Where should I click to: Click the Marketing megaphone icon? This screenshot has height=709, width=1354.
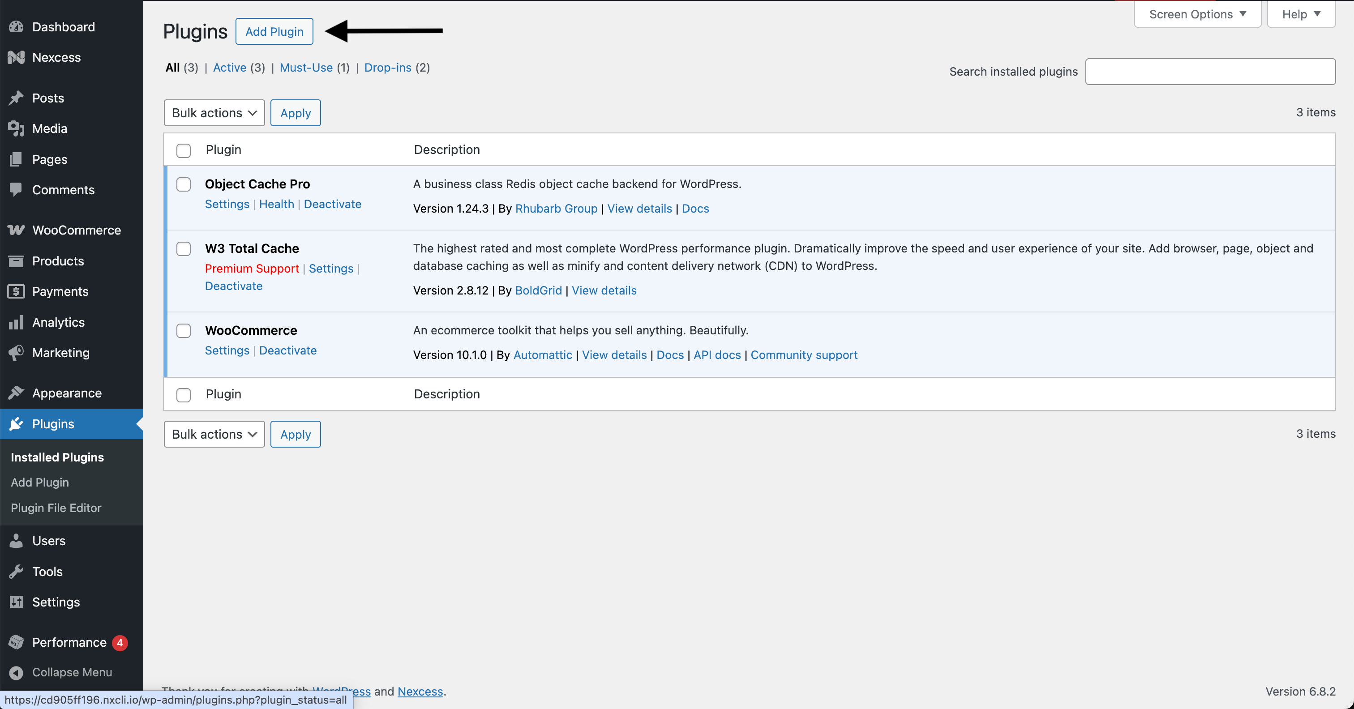pos(16,353)
